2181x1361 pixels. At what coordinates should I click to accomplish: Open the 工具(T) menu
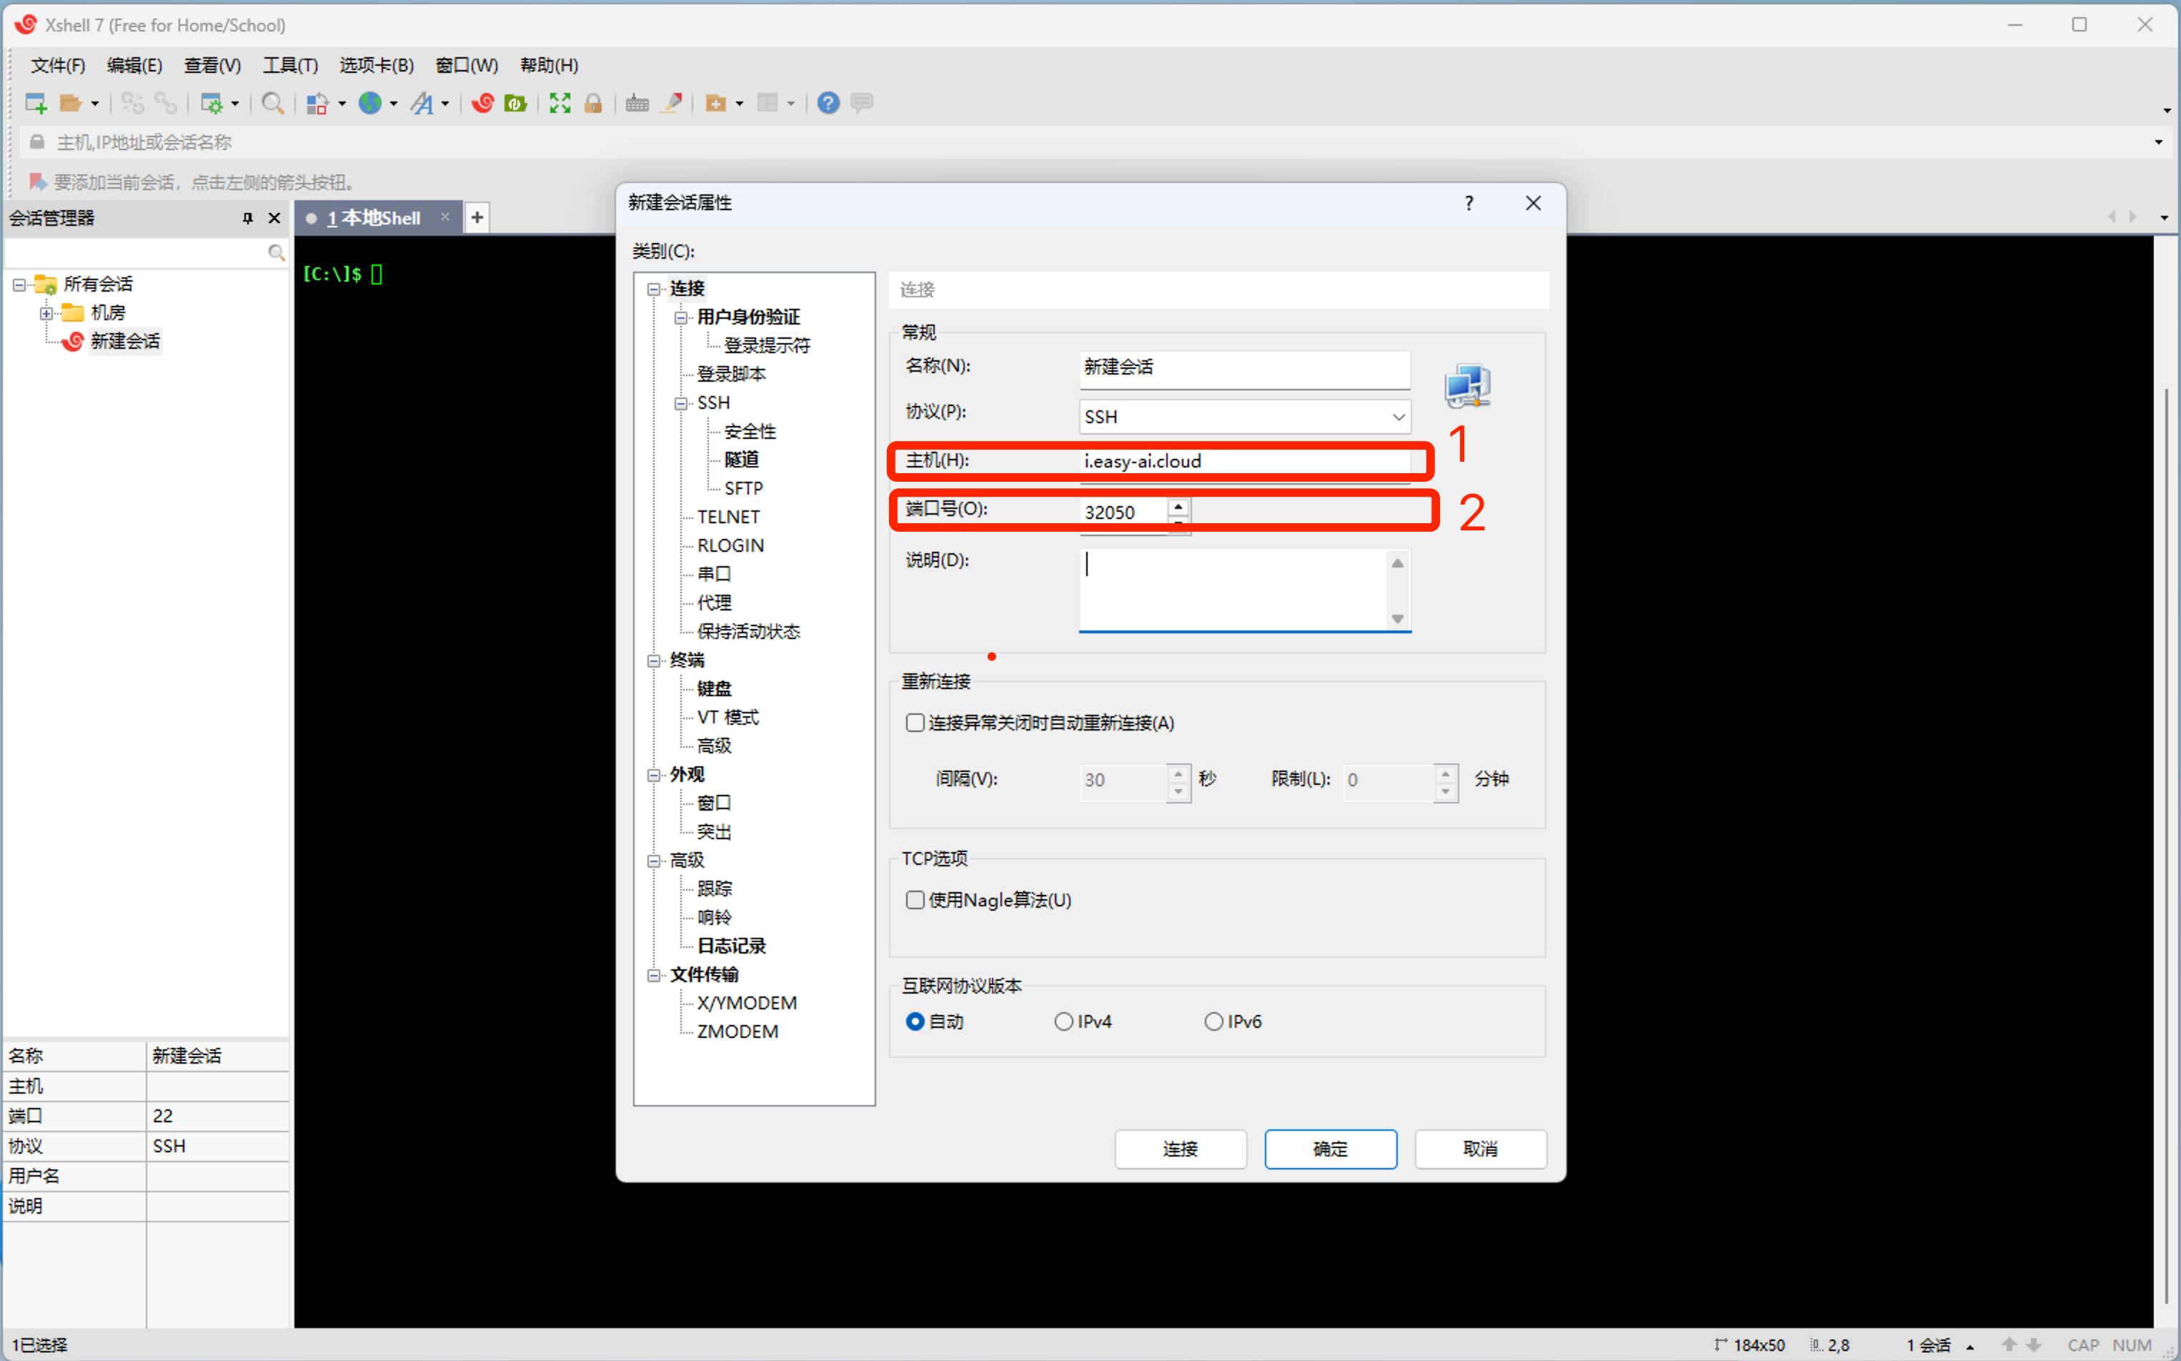point(289,65)
